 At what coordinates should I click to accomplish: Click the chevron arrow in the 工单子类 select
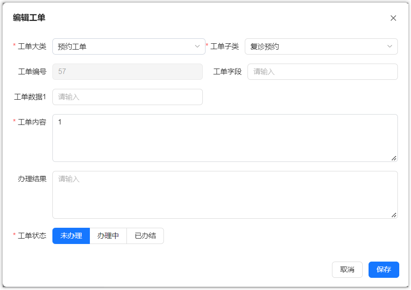pyautogui.click(x=390, y=46)
